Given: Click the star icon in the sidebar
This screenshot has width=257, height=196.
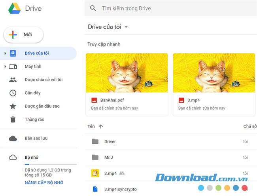Looking at the screenshot, I should (x=13, y=106).
